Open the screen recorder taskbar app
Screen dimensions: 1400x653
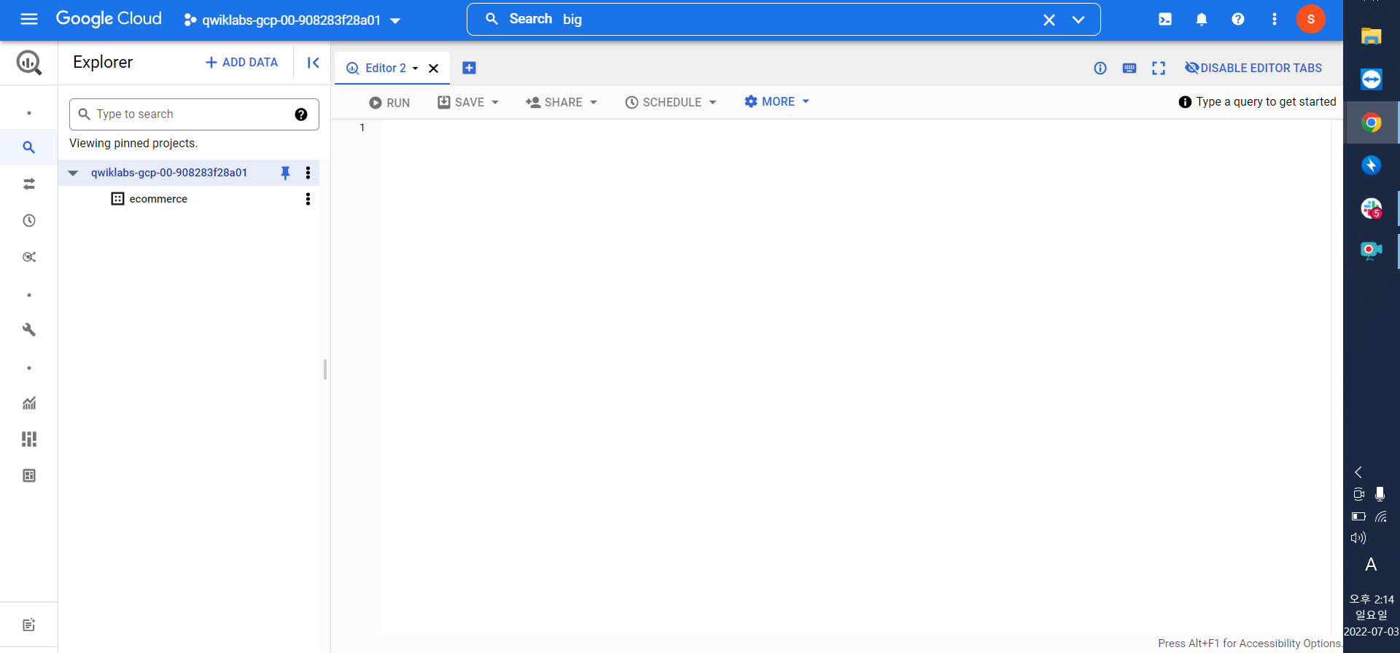(x=1372, y=251)
